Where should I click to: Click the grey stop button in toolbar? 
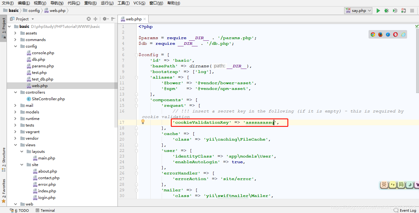tap(412, 11)
